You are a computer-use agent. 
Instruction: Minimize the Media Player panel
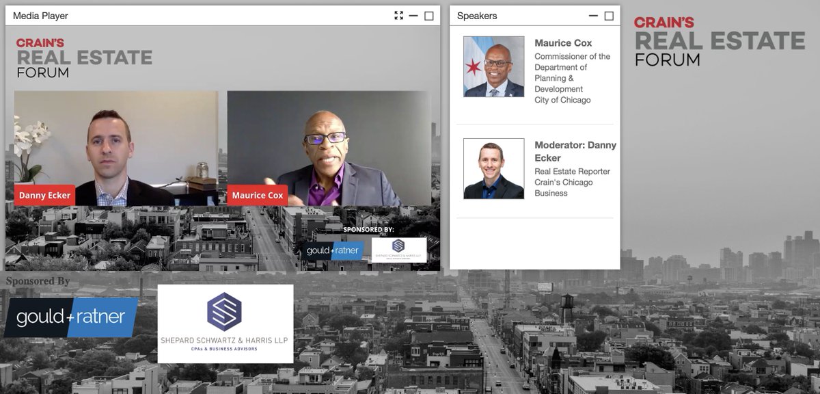pyautogui.click(x=413, y=16)
